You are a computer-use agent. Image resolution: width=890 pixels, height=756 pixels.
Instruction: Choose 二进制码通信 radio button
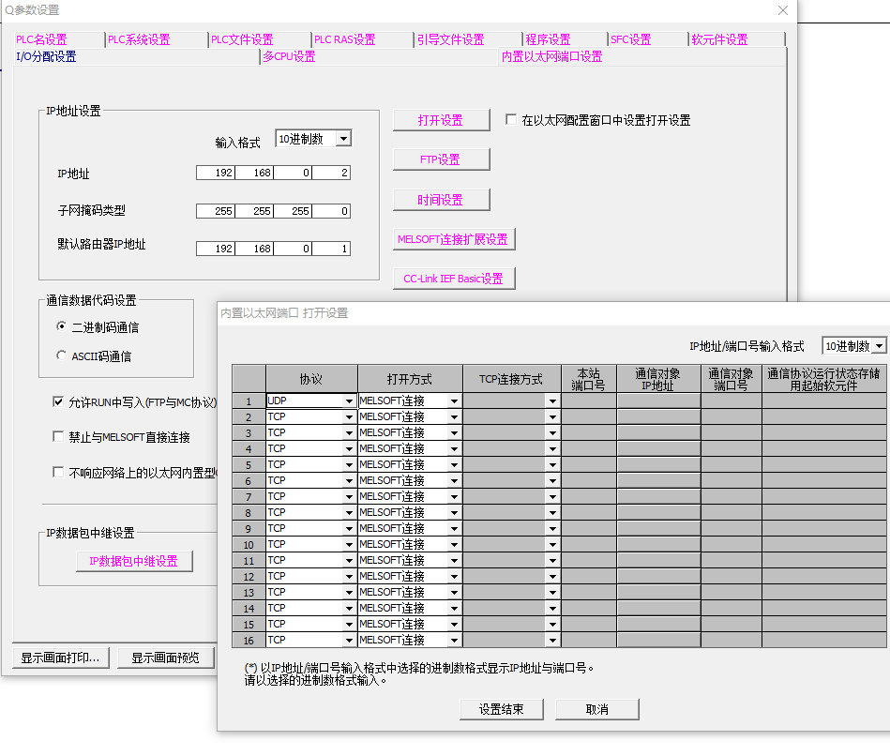62,327
